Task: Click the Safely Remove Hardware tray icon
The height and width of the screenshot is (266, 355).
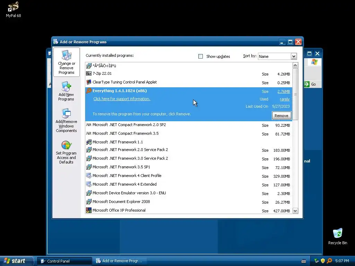Action: (317, 261)
